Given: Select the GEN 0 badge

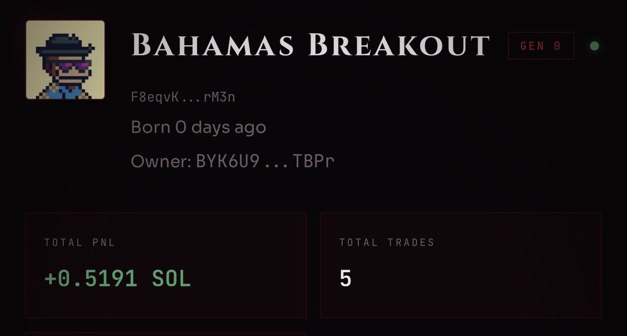Looking at the screenshot, I should (x=540, y=46).
